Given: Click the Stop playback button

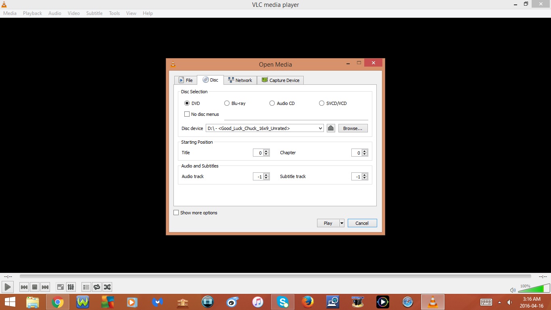Looking at the screenshot, I should 35,287.
